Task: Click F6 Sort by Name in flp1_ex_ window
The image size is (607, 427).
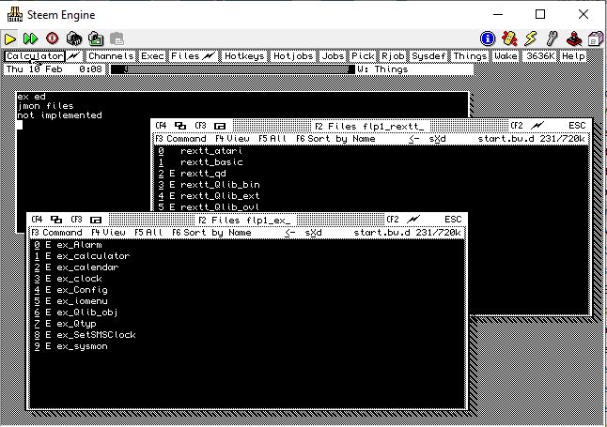Action: point(211,233)
